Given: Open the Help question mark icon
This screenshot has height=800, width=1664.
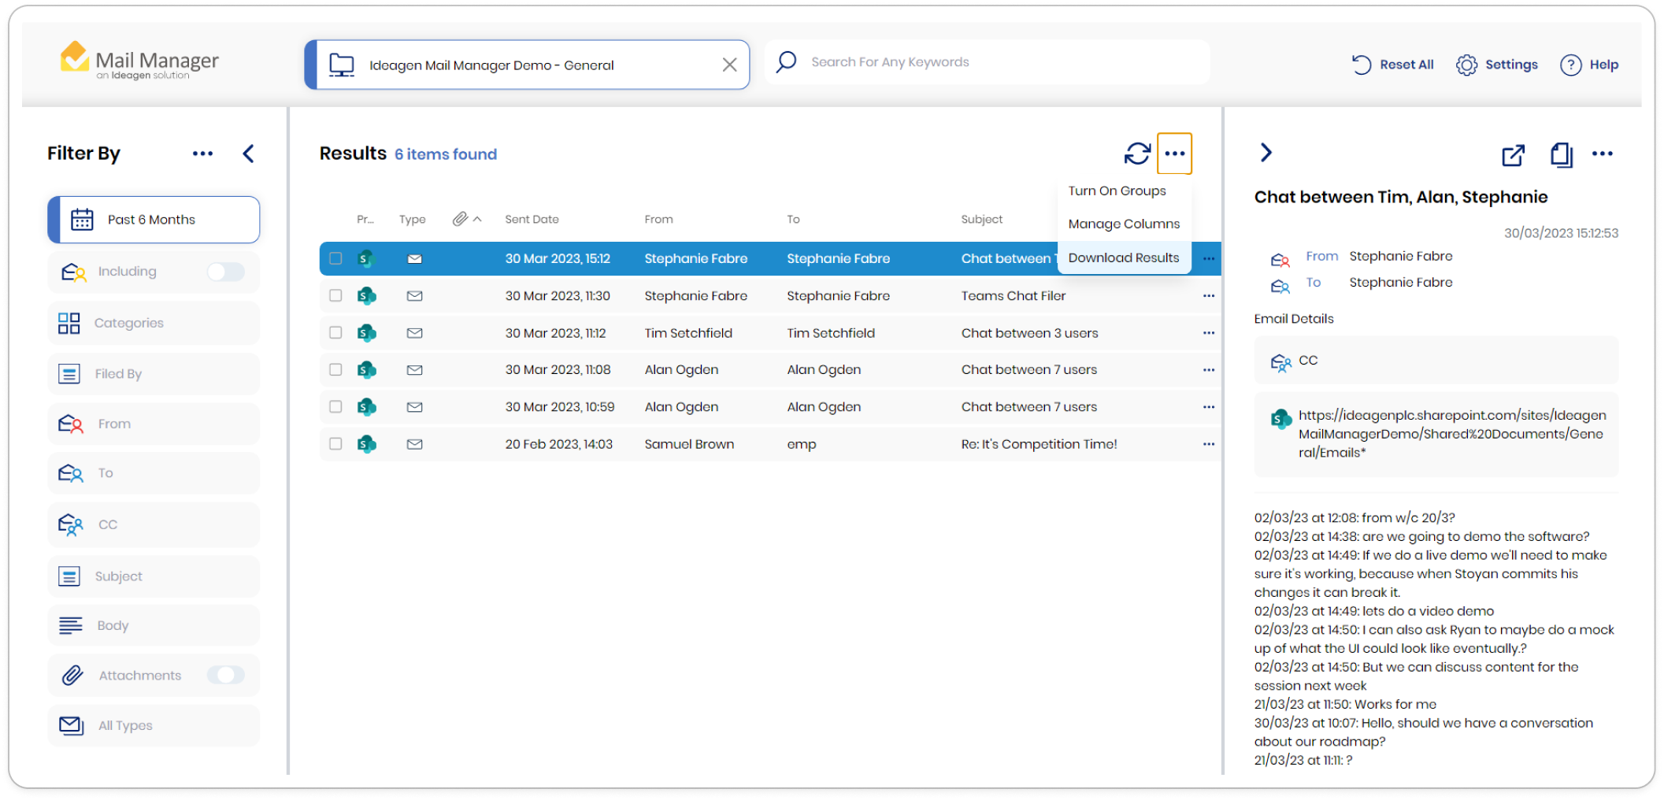Looking at the screenshot, I should coord(1570,65).
